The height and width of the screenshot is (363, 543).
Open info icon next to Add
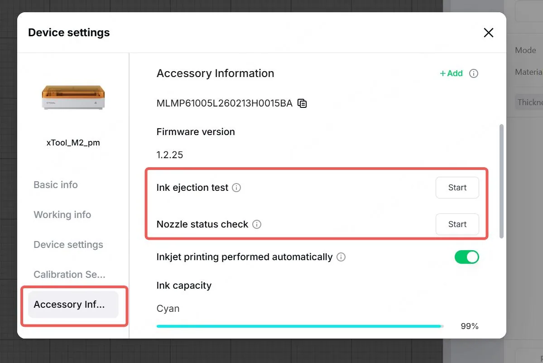click(473, 73)
